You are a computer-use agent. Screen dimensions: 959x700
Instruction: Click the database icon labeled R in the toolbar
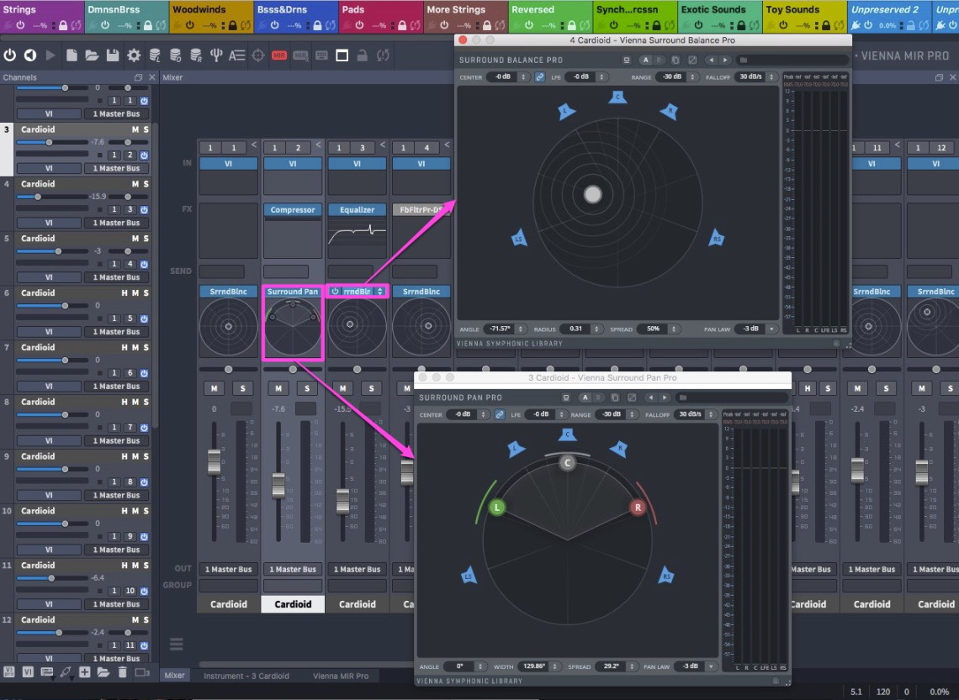tap(196, 55)
